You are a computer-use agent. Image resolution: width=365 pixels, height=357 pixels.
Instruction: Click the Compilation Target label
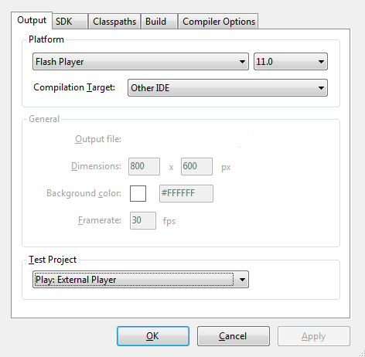click(74, 87)
